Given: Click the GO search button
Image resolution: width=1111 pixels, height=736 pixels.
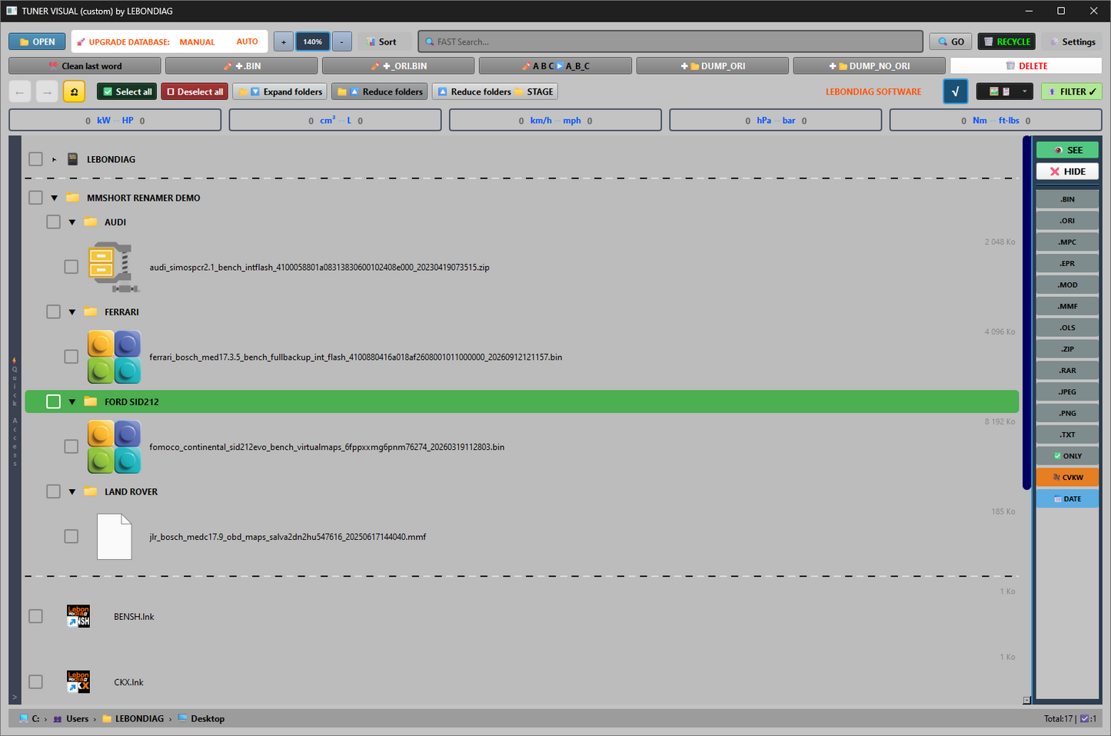Looking at the screenshot, I should 950,42.
